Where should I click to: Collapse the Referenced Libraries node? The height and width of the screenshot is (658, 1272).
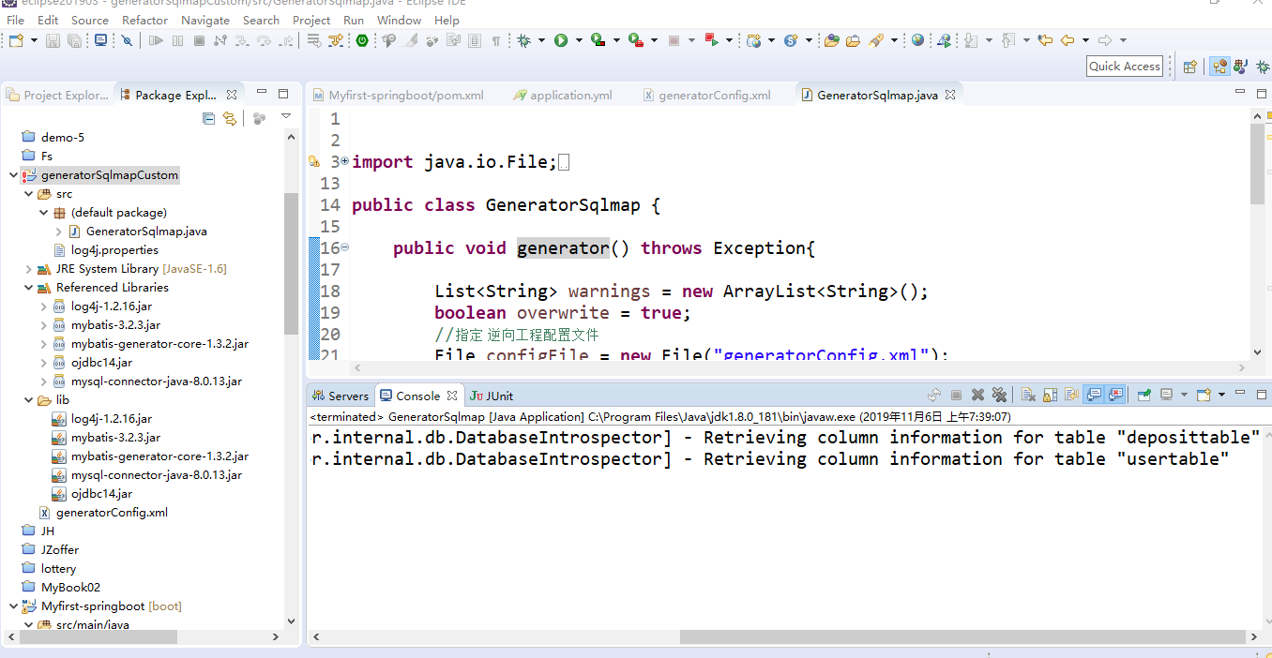tap(28, 288)
